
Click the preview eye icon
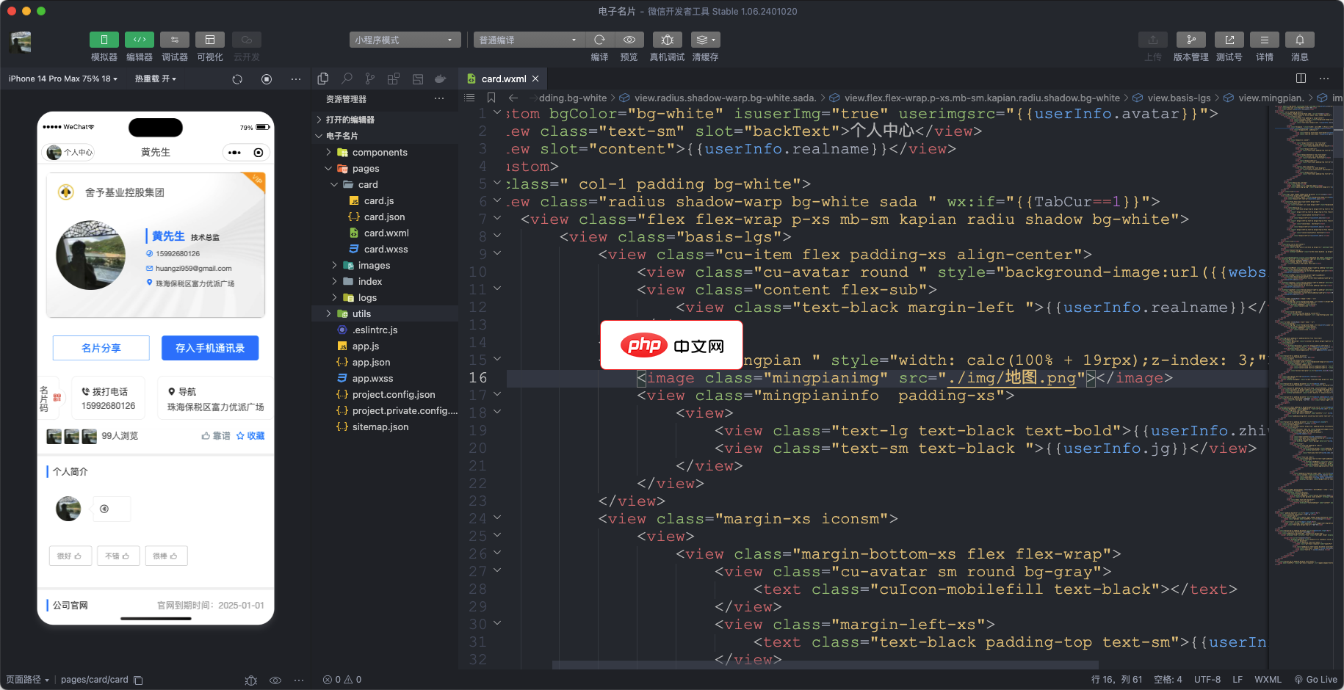[x=629, y=40]
